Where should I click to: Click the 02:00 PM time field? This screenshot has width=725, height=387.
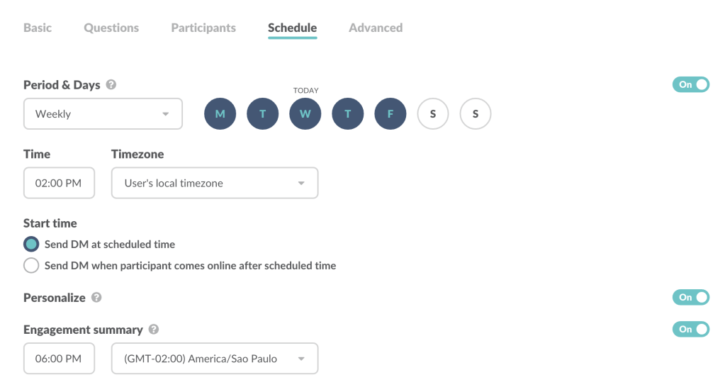(59, 183)
